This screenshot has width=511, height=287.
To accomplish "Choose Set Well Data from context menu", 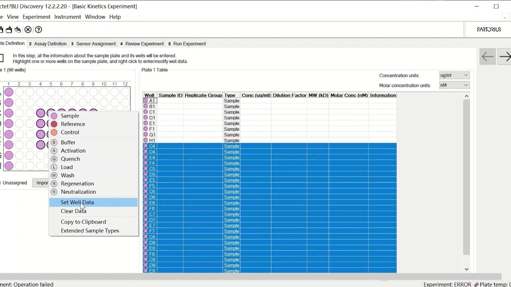I will click(77, 202).
